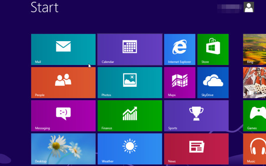Open the Desktop daisy tile
Viewport: 266px width, 166px height.
pyautogui.click(x=63, y=149)
